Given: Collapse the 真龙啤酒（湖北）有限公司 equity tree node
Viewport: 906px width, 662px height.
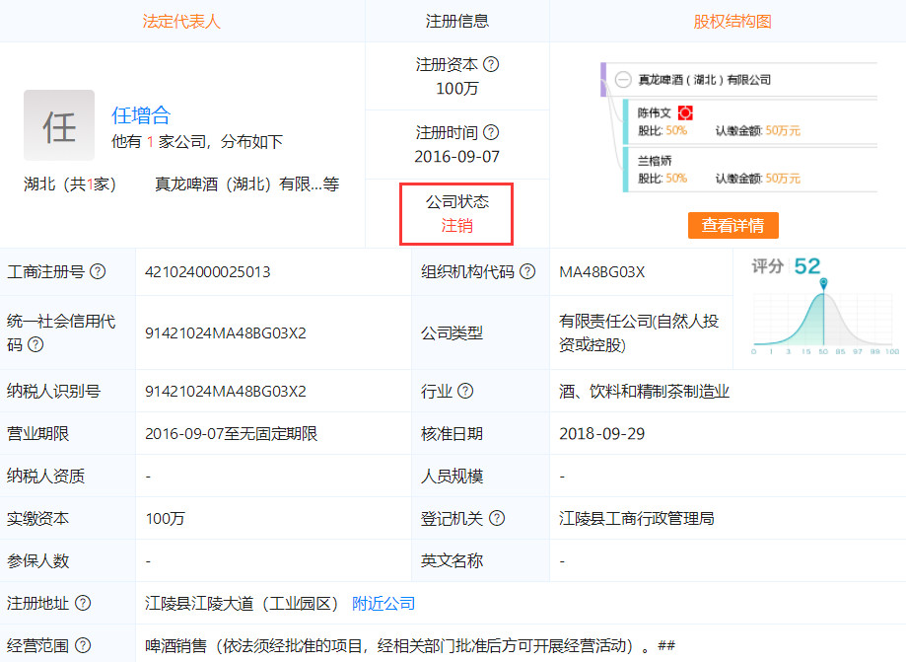Looking at the screenshot, I should [x=623, y=79].
